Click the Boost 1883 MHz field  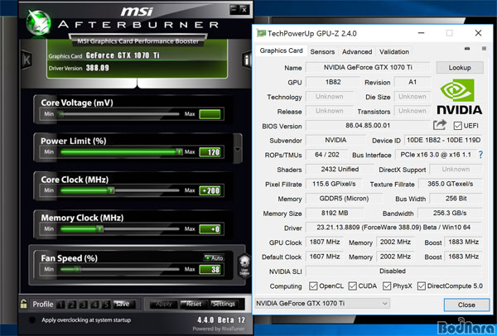click(x=463, y=242)
